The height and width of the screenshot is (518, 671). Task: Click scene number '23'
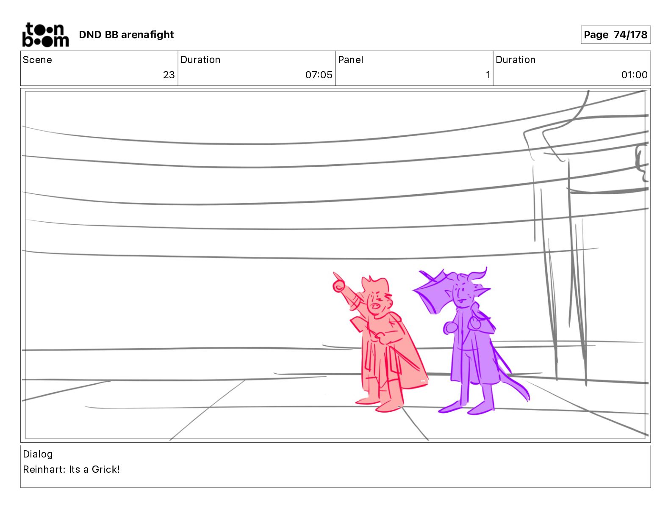(x=169, y=75)
